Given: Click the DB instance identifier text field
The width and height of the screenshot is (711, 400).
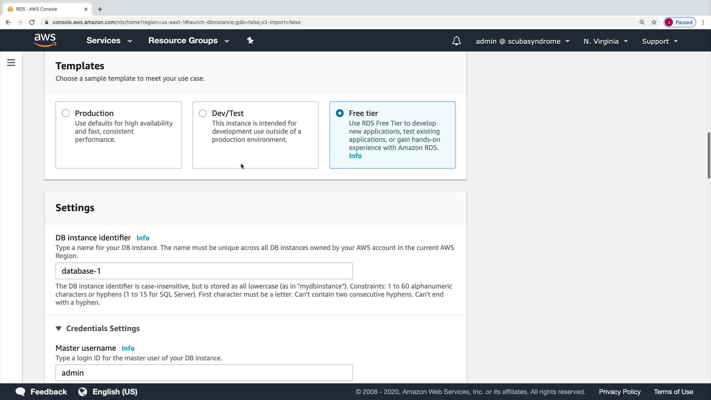Looking at the screenshot, I should tap(204, 271).
